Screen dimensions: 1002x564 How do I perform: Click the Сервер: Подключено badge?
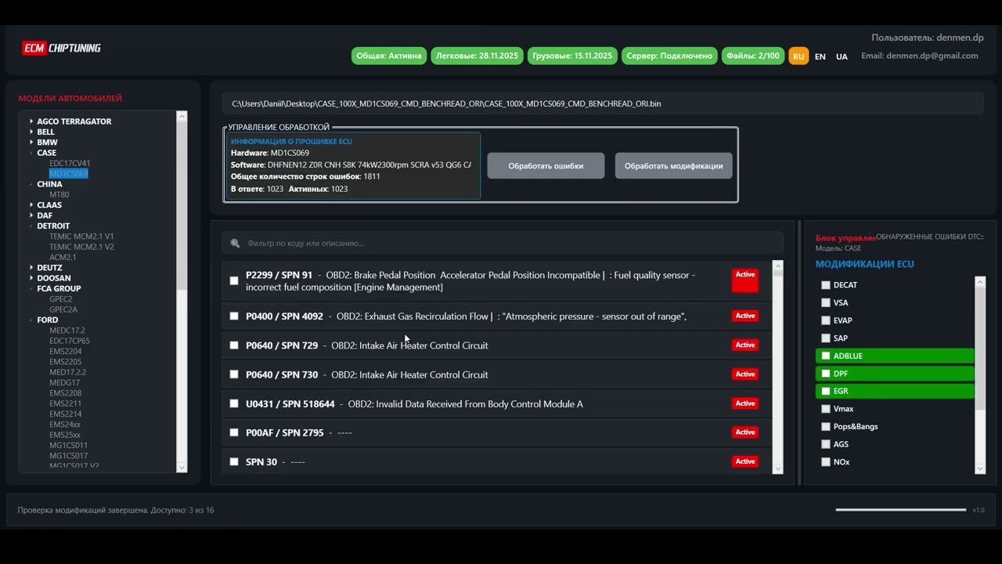[669, 56]
